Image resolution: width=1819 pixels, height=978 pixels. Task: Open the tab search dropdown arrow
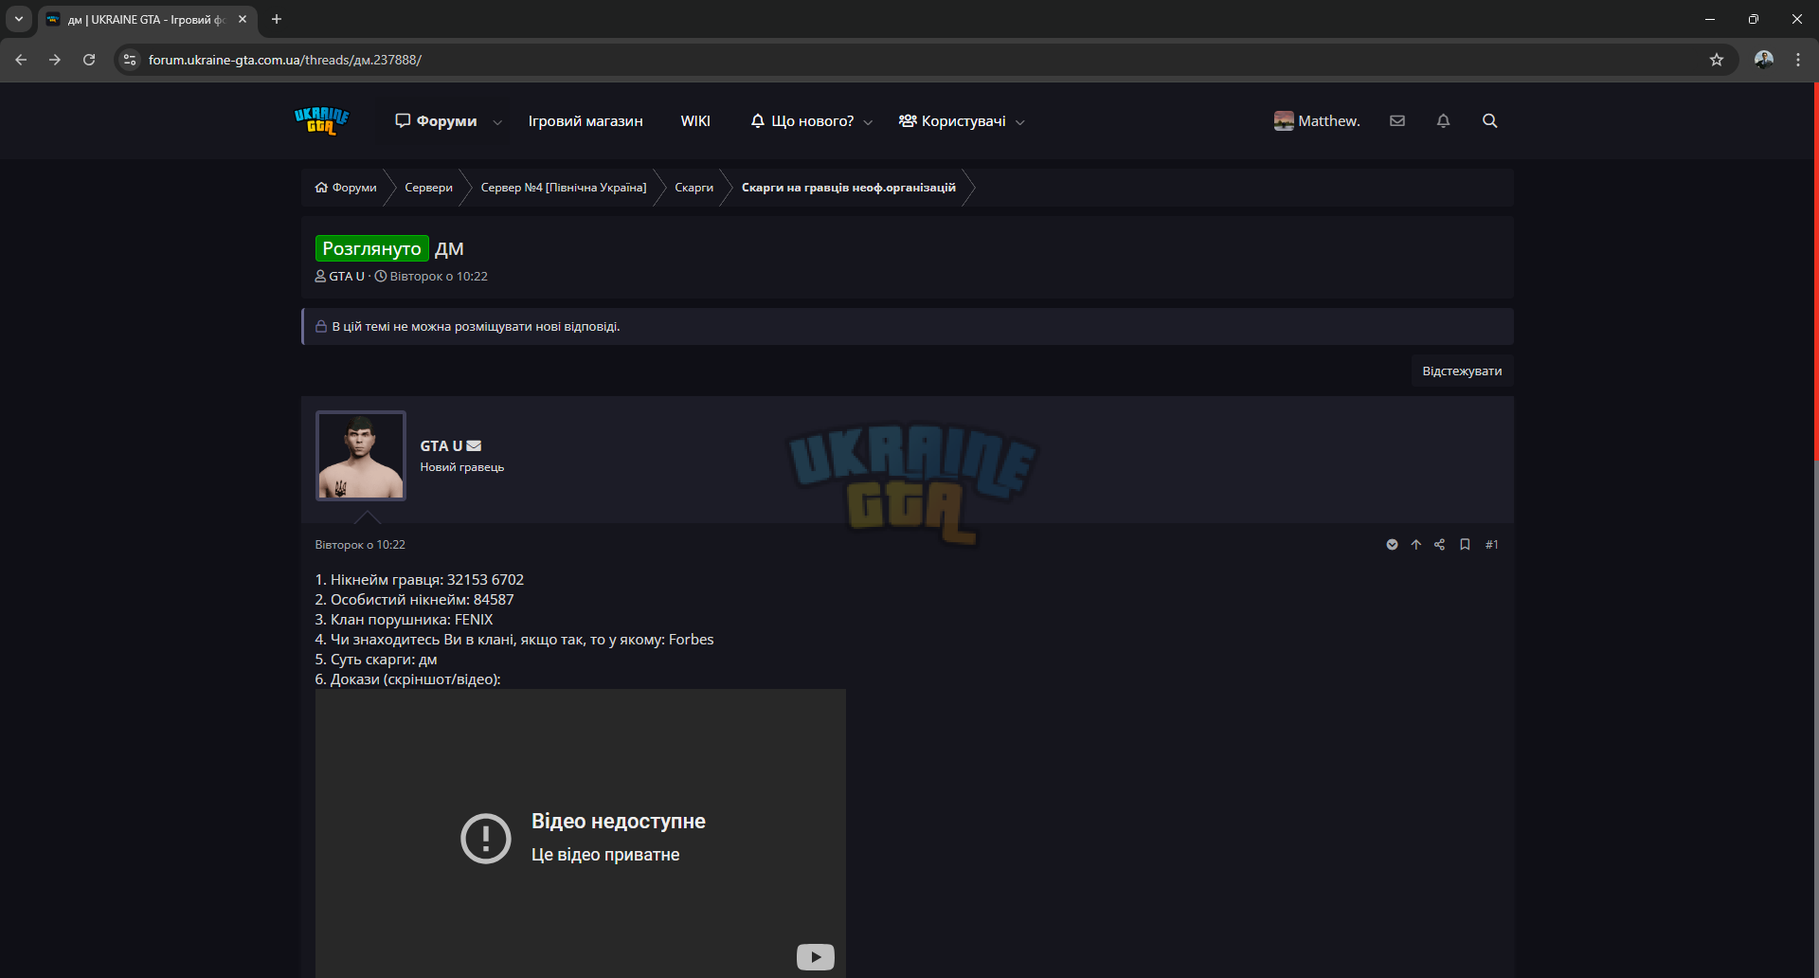point(19,19)
